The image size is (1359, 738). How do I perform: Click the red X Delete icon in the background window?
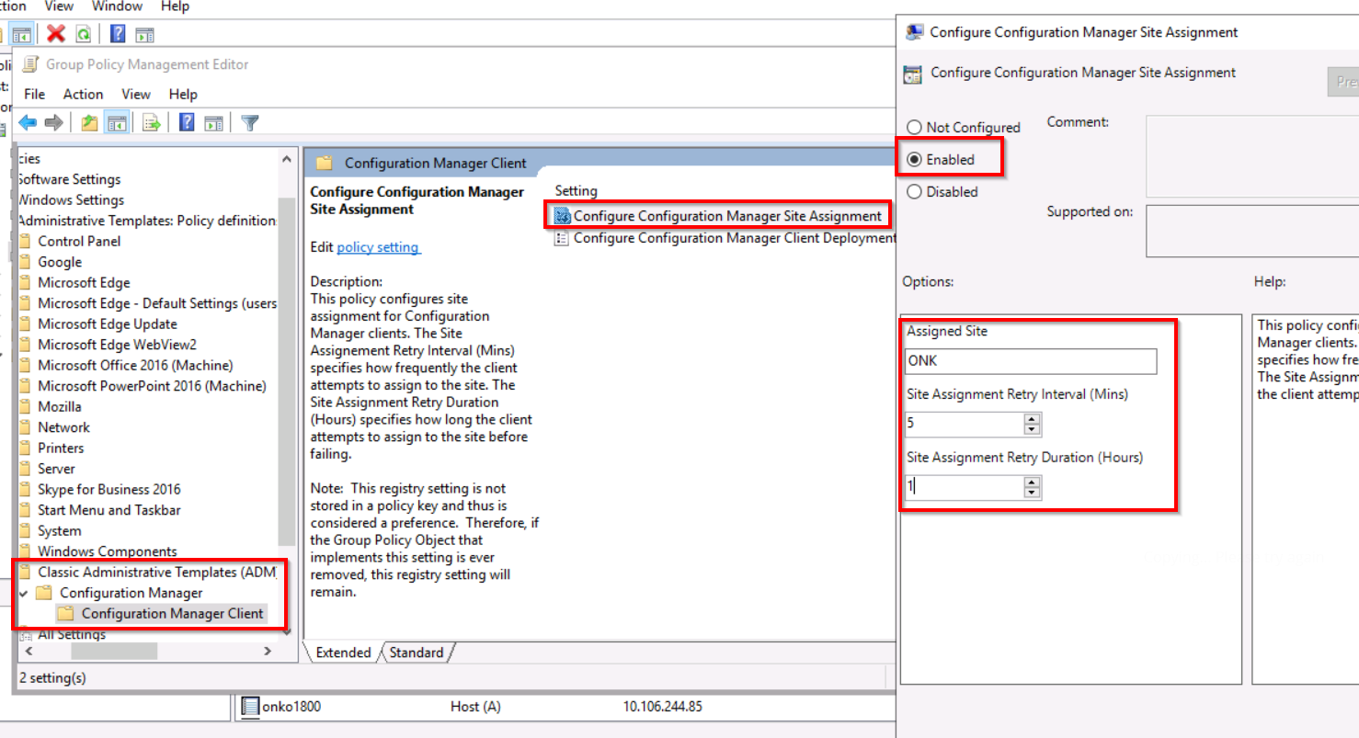56,34
